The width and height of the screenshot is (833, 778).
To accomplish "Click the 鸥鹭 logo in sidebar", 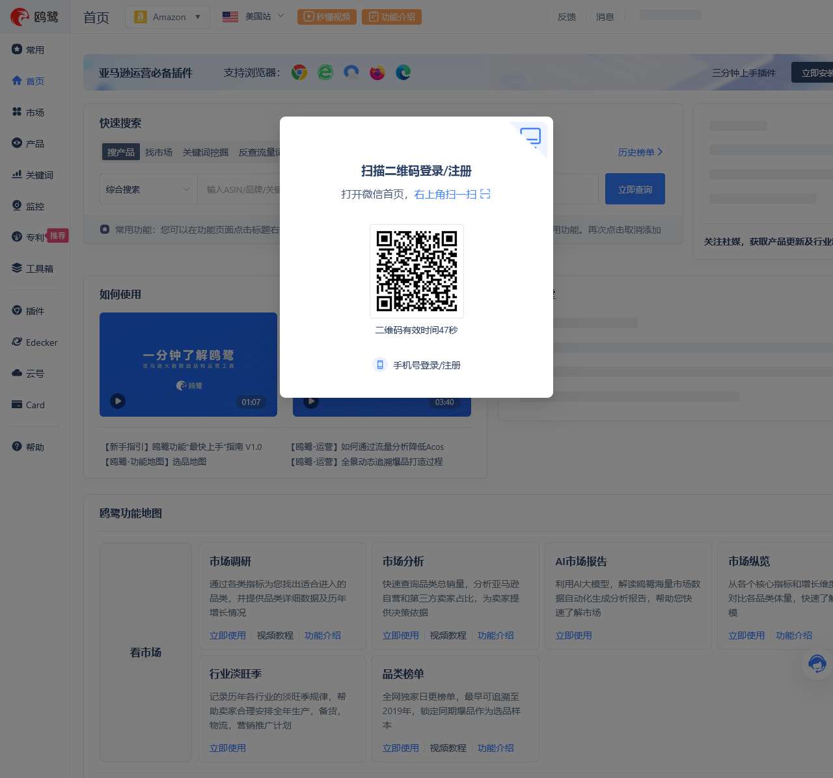I will tap(34, 17).
